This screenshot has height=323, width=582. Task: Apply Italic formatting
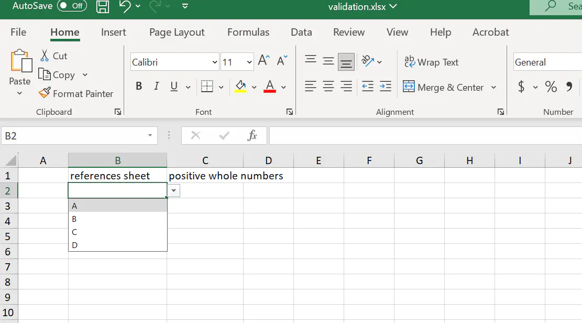(x=156, y=87)
